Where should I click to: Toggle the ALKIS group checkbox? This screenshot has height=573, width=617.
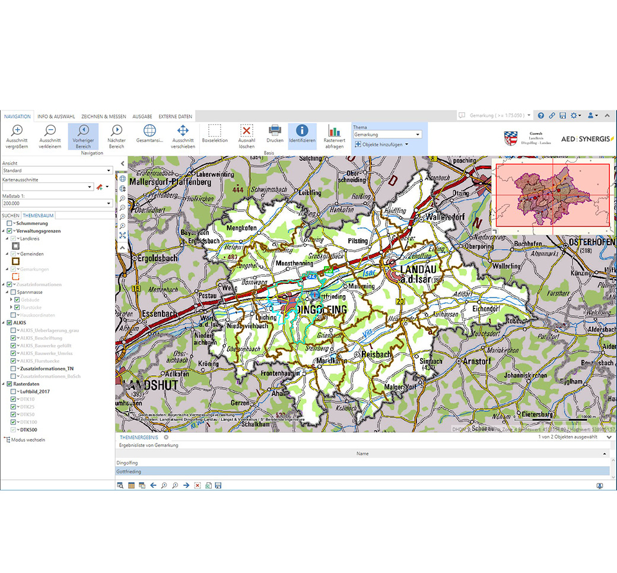pyautogui.click(x=9, y=322)
